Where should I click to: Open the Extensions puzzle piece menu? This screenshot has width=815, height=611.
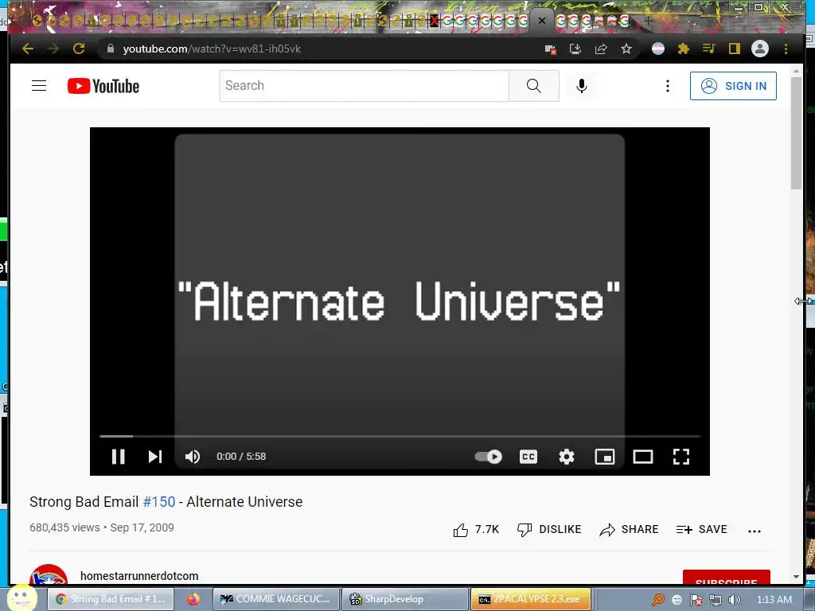684,49
